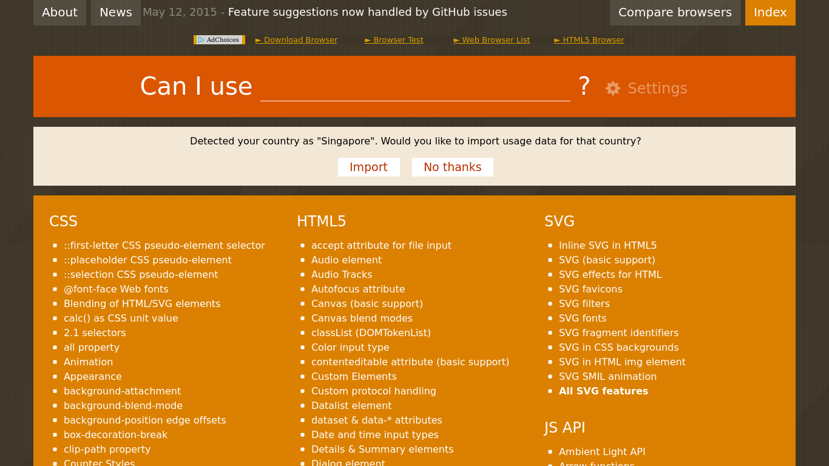Open calc() as CSS unit value
This screenshot has width=829, height=466.
(121, 319)
